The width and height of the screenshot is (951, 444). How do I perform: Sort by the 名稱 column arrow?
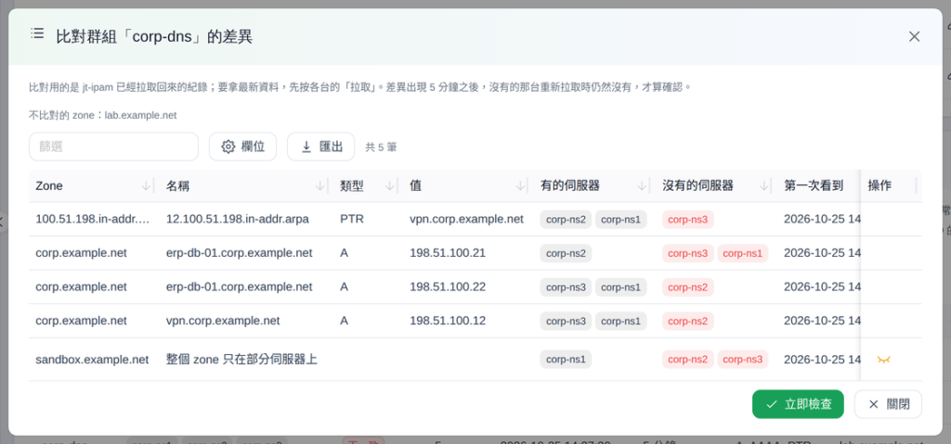[x=320, y=186]
